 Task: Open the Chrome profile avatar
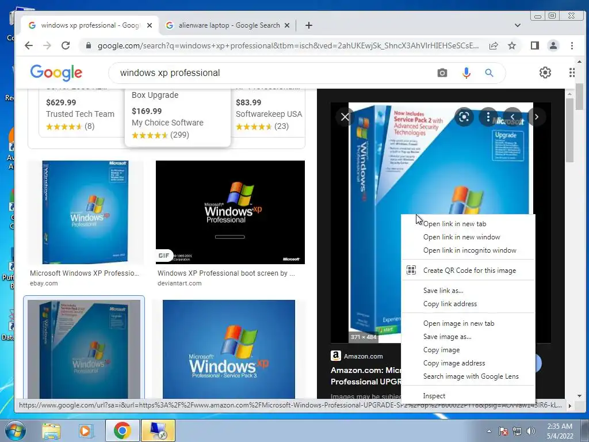point(553,45)
